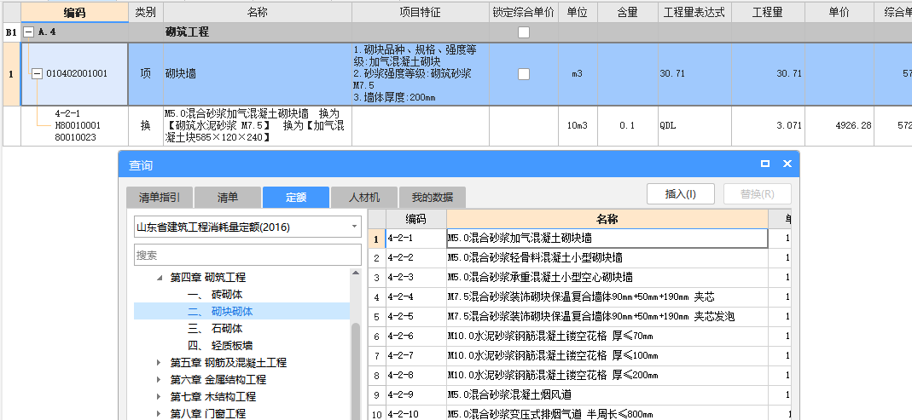Click the 替换(R) button

point(758,194)
